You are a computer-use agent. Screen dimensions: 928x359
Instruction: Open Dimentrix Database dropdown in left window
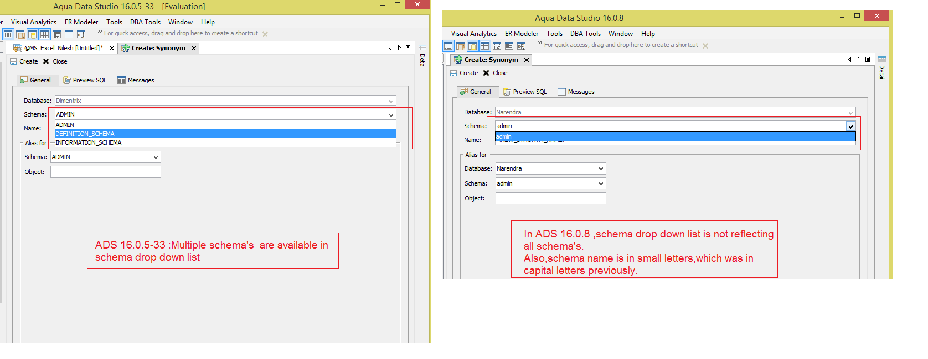tap(225, 101)
